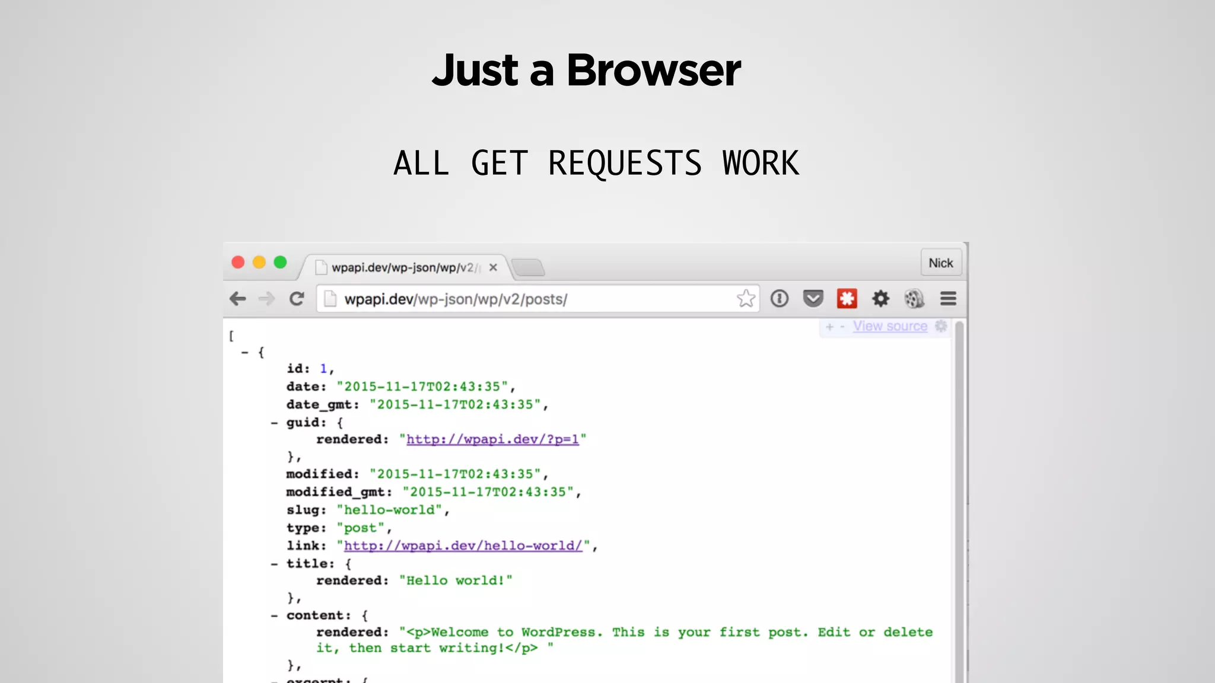
Task: Click the page icon in the address bar
Action: (330, 299)
